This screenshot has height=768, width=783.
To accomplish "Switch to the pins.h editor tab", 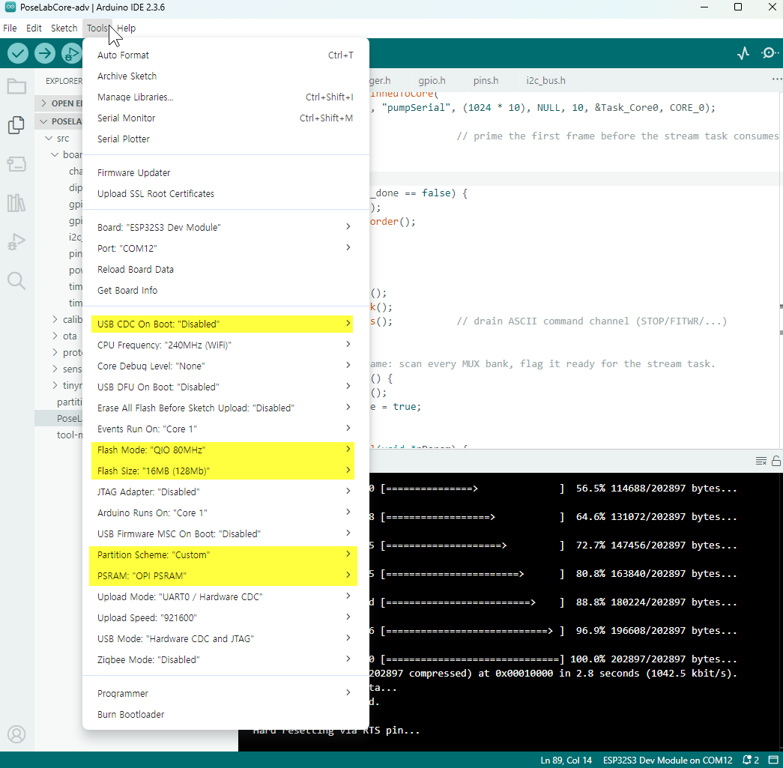I will [486, 80].
